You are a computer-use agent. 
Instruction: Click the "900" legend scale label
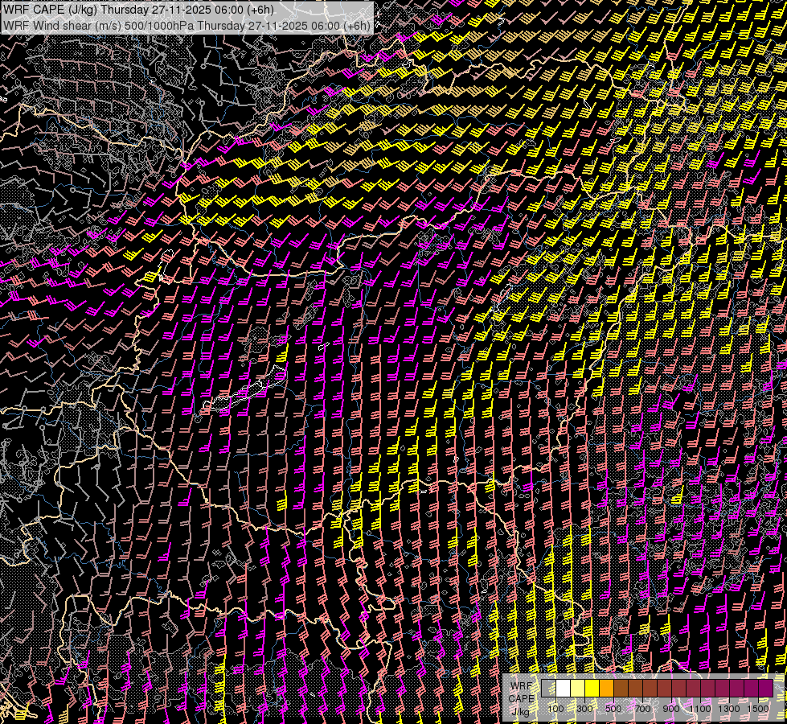tap(671, 709)
